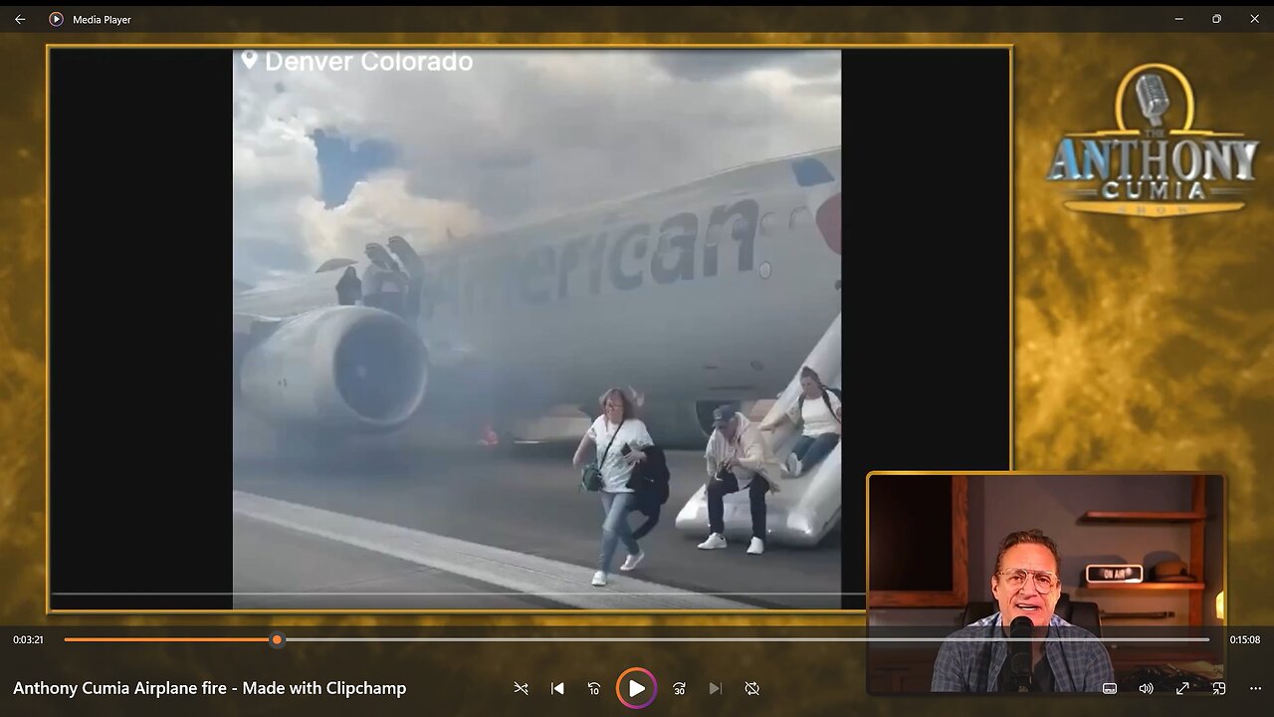Viewport: 1274px width, 717px height.
Task: Toggle repeat mode
Action: click(x=752, y=688)
